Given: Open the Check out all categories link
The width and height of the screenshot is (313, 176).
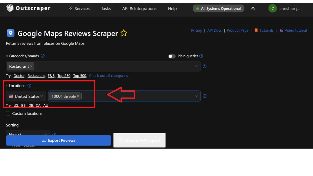Looking at the screenshot, I should pyautogui.click(x=108, y=76).
